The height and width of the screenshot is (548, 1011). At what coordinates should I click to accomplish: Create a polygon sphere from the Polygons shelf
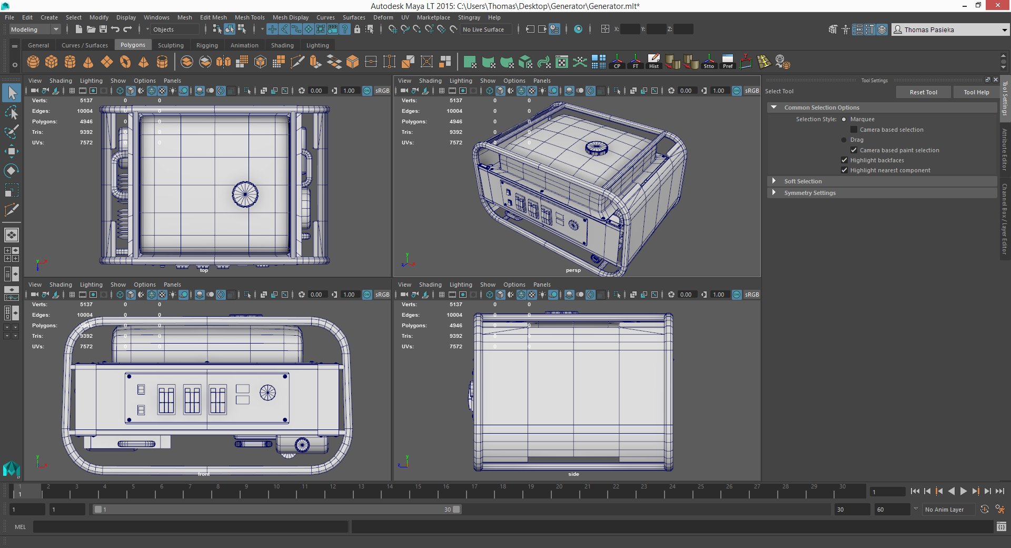(33, 62)
